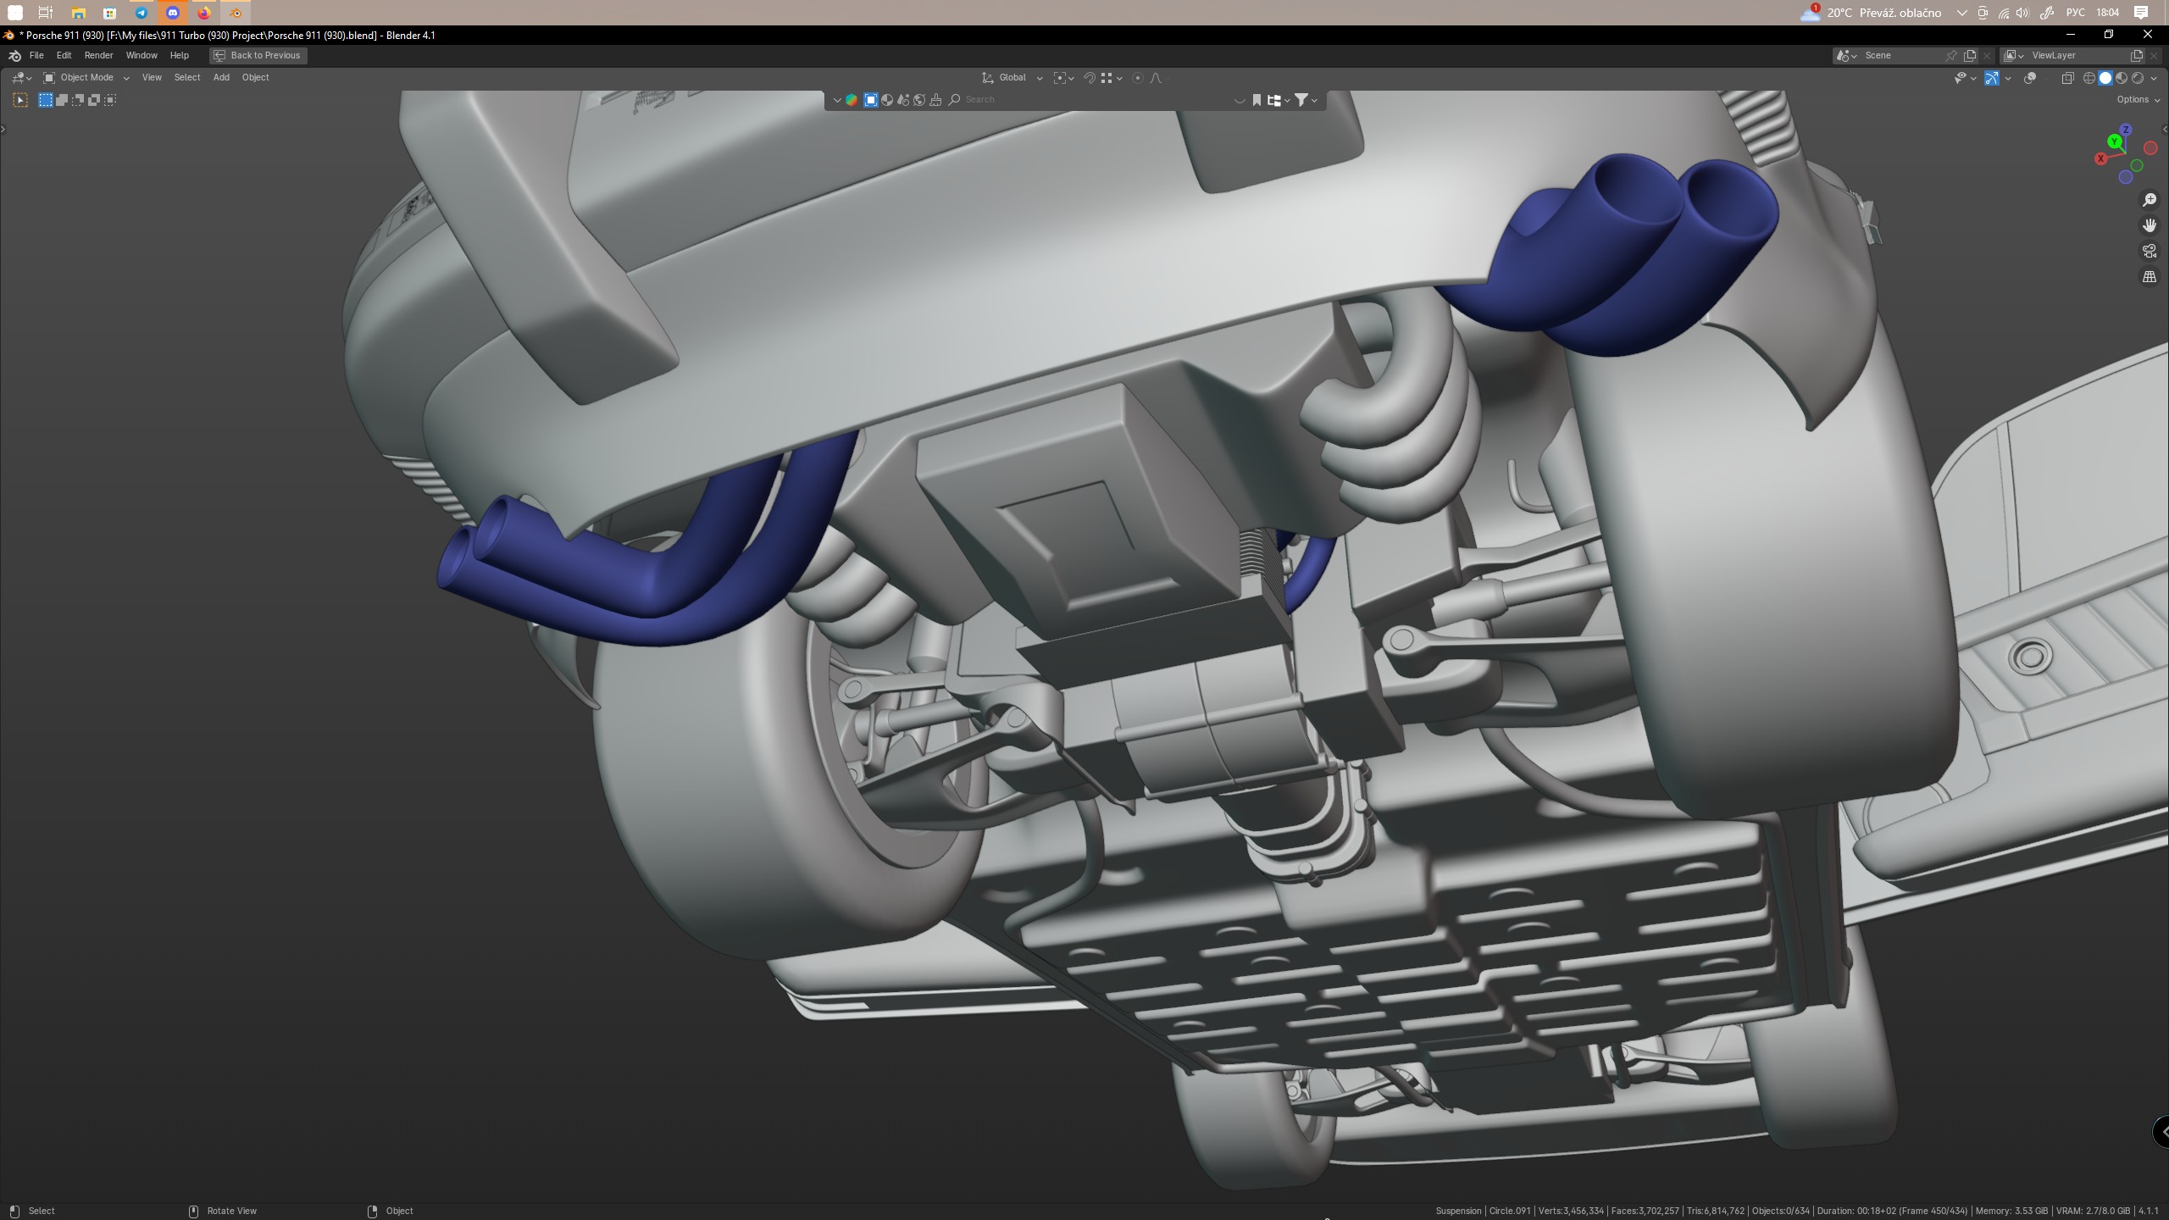Open the Object Mode dropdown

[x=86, y=78]
